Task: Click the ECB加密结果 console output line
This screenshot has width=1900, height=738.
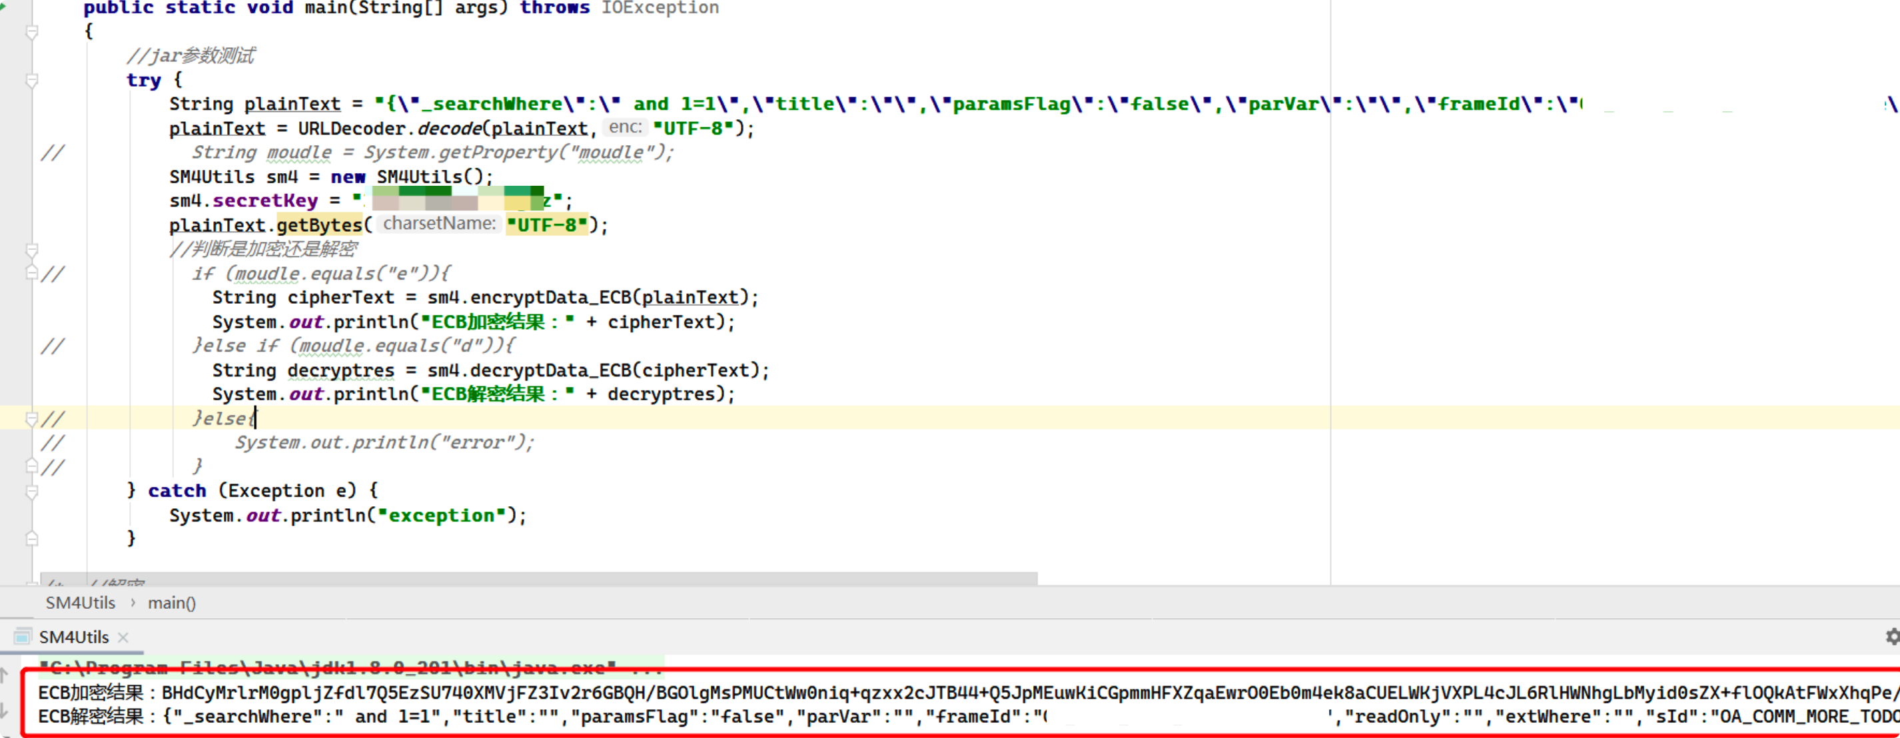Action: (x=969, y=693)
